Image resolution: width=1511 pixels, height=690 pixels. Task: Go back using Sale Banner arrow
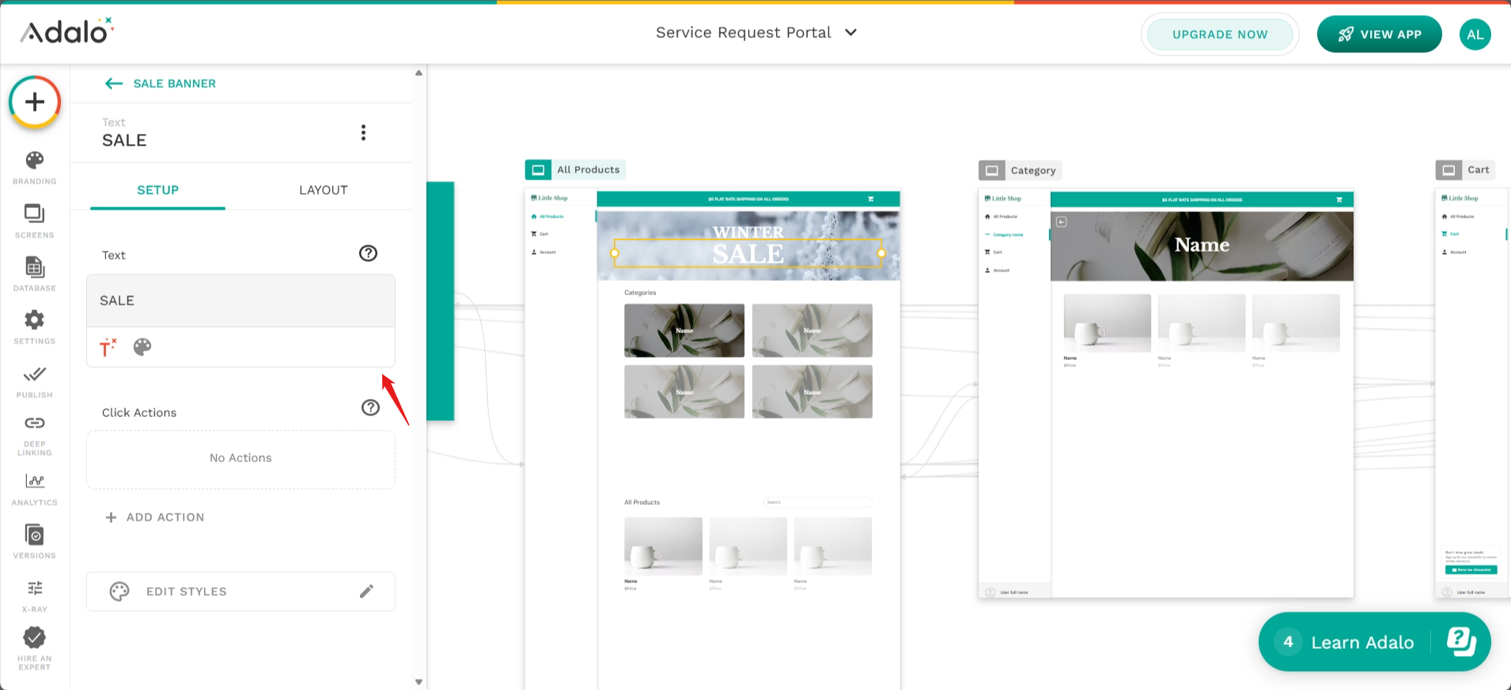click(x=114, y=83)
